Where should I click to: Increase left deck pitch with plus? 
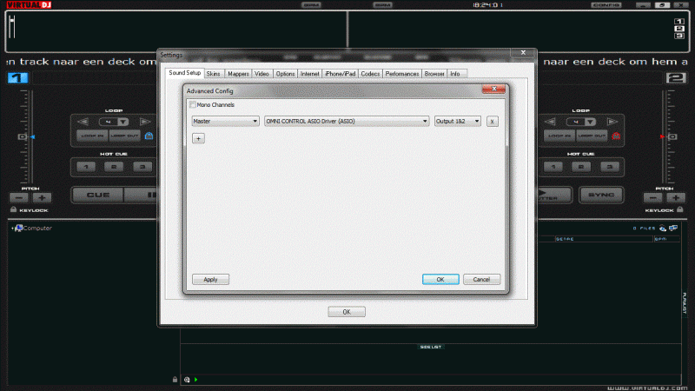click(42, 198)
